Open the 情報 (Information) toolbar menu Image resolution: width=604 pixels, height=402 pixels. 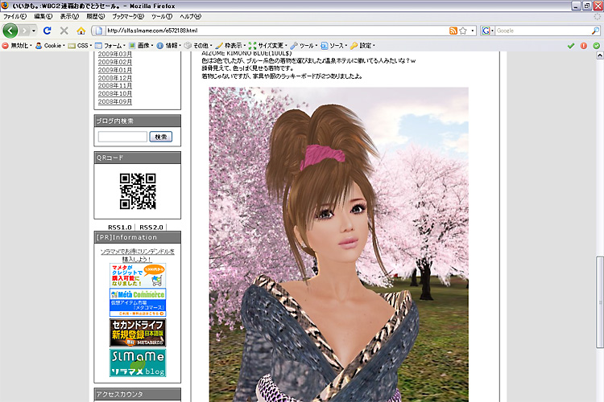169,45
